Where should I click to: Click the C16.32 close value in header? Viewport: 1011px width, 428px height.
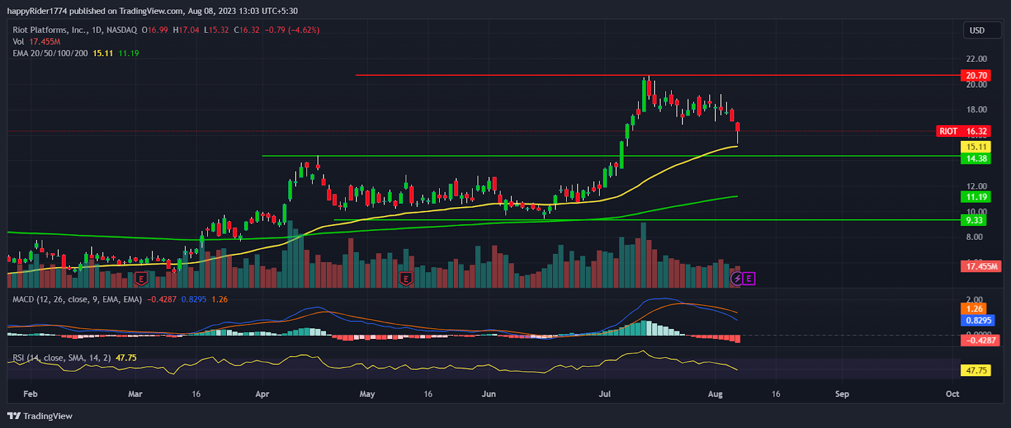point(246,30)
